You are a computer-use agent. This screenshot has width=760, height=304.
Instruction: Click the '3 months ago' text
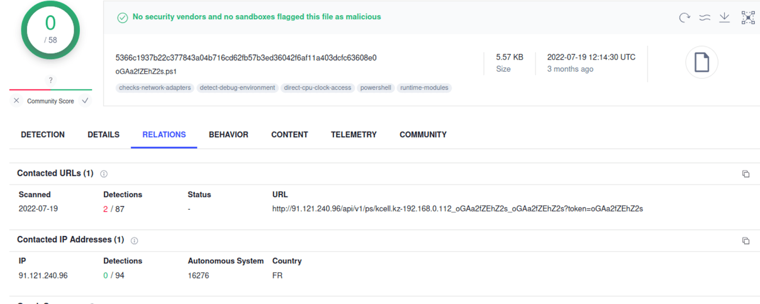(x=570, y=69)
